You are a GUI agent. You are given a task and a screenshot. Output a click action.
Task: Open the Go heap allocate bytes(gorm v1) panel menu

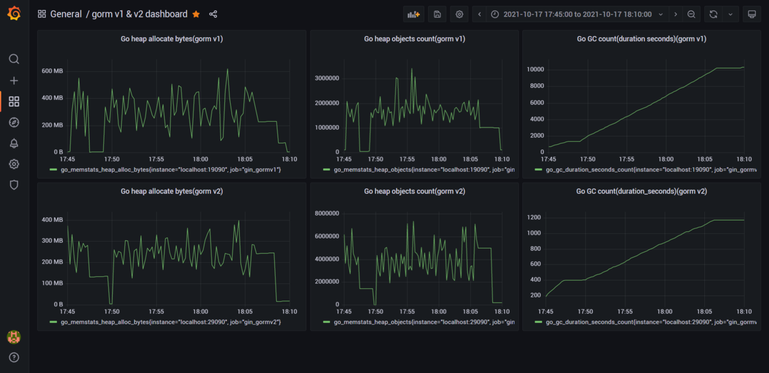click(x=172, y=39)
